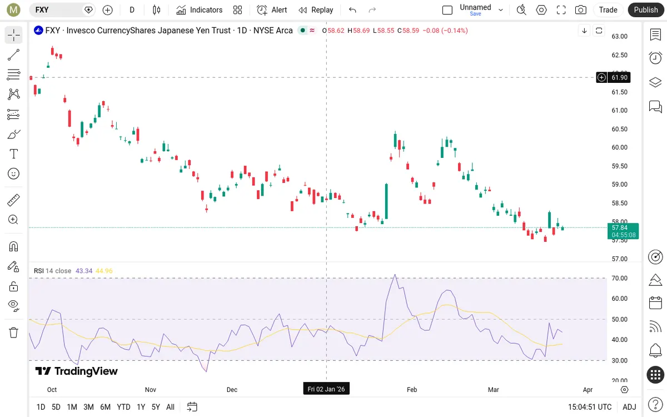Select the crosshair cursor tool
This screenshot has width=667, height=417.
14,36
